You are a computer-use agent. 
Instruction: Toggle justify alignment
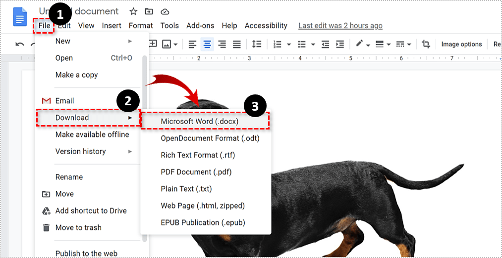coord(237,44)
